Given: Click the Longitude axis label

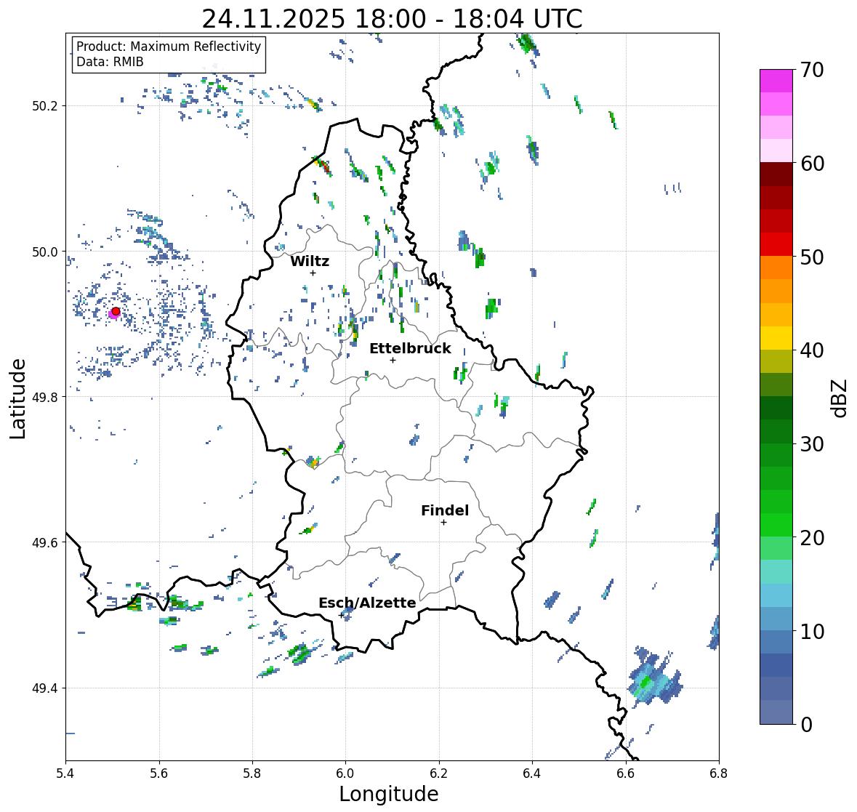Looking at the screenshot, I should click(x=389, y=794).
